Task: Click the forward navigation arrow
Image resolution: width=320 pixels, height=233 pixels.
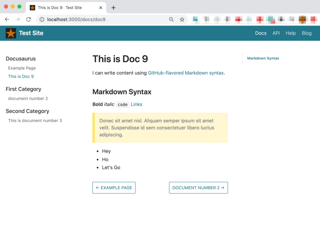Action: (x=18, y=19)
